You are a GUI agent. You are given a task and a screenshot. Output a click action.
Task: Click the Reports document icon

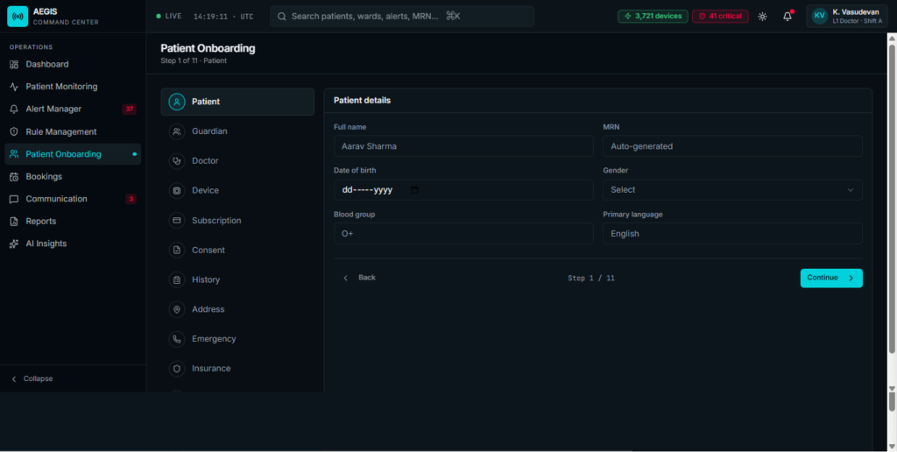point(14,221)
